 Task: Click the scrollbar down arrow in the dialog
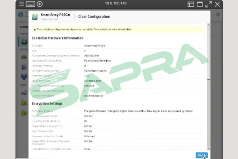209,148
